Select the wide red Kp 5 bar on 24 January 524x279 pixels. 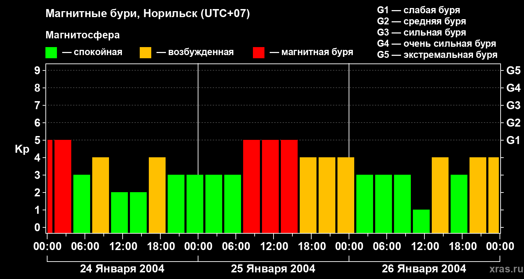[x=63, y=186]
